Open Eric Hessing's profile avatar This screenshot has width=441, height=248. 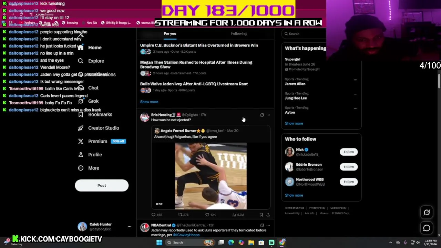[x=145, y=117]
